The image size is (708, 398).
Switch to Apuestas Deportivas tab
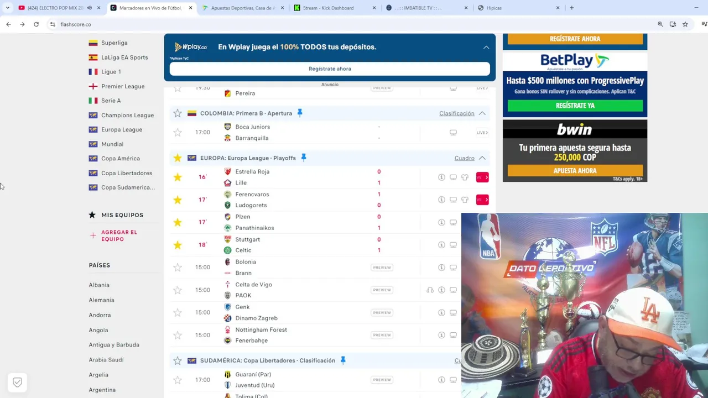click(x=243, y=8)
